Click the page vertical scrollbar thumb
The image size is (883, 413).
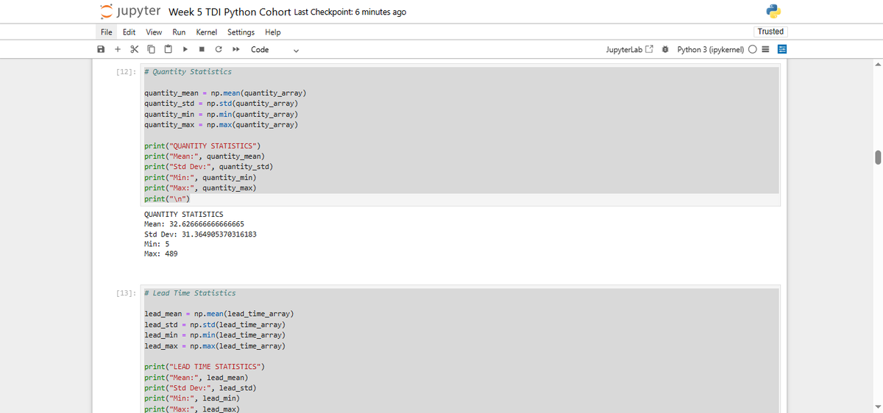tap(877, 158)
